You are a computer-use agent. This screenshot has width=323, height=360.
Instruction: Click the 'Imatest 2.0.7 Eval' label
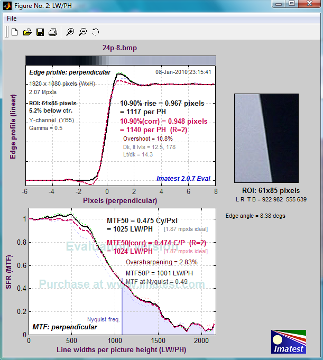(183, 179)
